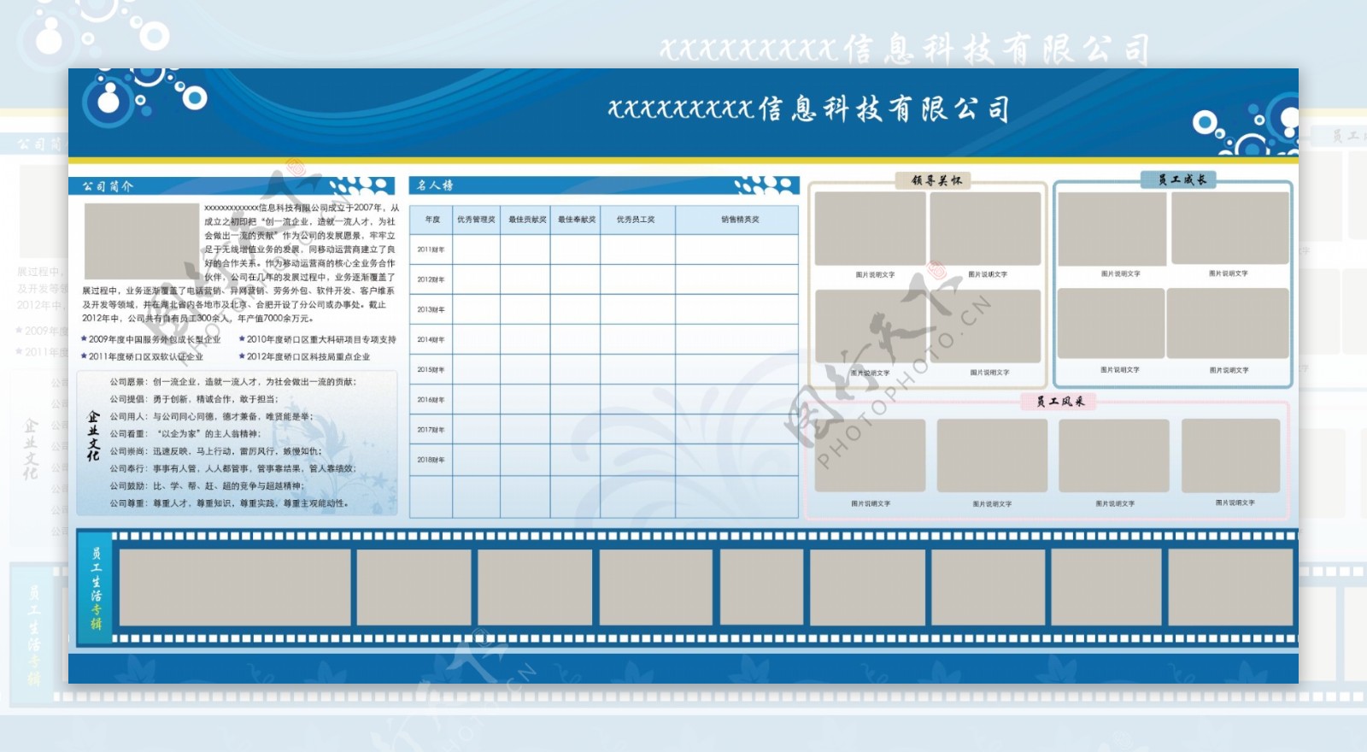The image size is (1367, 752).
Task: Click the 2009年度中国服务外包成长型企业 honor line
Action: 151,339
